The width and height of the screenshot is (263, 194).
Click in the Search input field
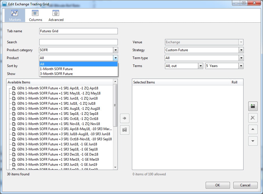tap(78, 42)
